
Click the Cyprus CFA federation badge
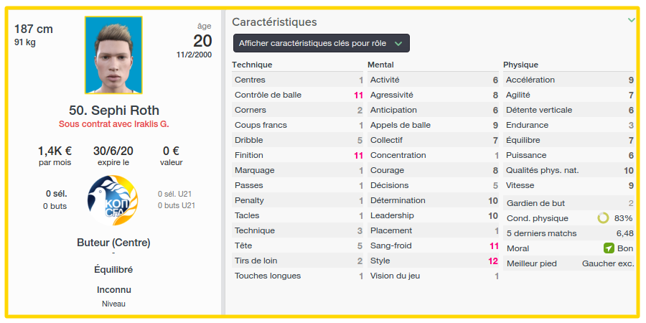pyautogui.click(x=113, y=200)
